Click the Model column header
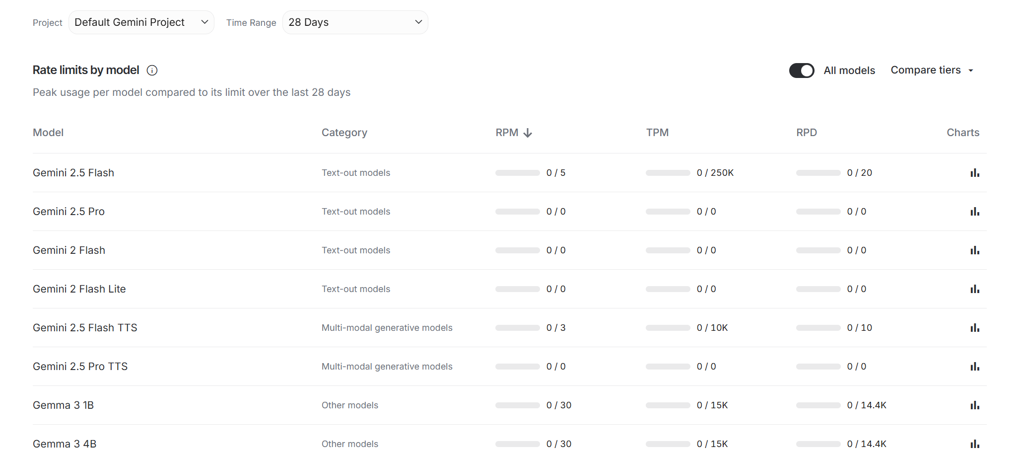 48,133
